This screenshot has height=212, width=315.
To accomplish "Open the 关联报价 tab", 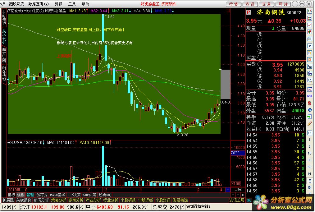I will point(24,200).
